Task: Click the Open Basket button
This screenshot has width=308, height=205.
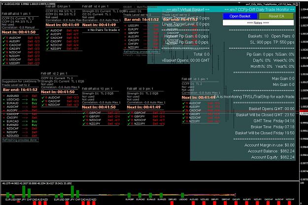Action: [240, 16]
